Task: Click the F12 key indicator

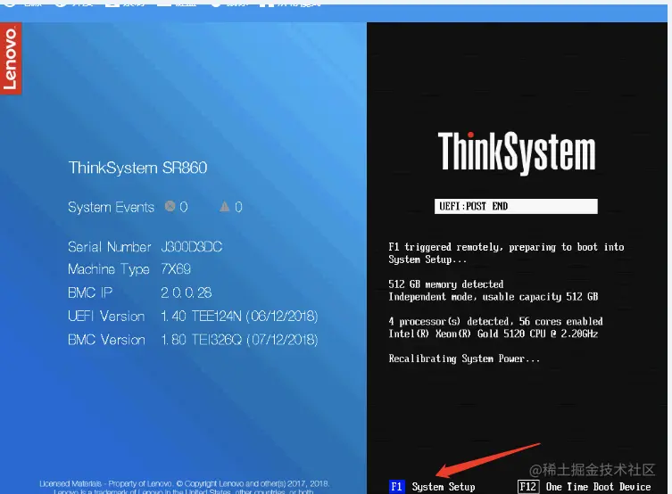Action: 528,487
